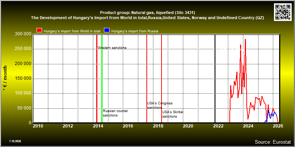
Task: Click the "The Development of Hungary's Import" subtitle line
Action: [x=147, y=18]
